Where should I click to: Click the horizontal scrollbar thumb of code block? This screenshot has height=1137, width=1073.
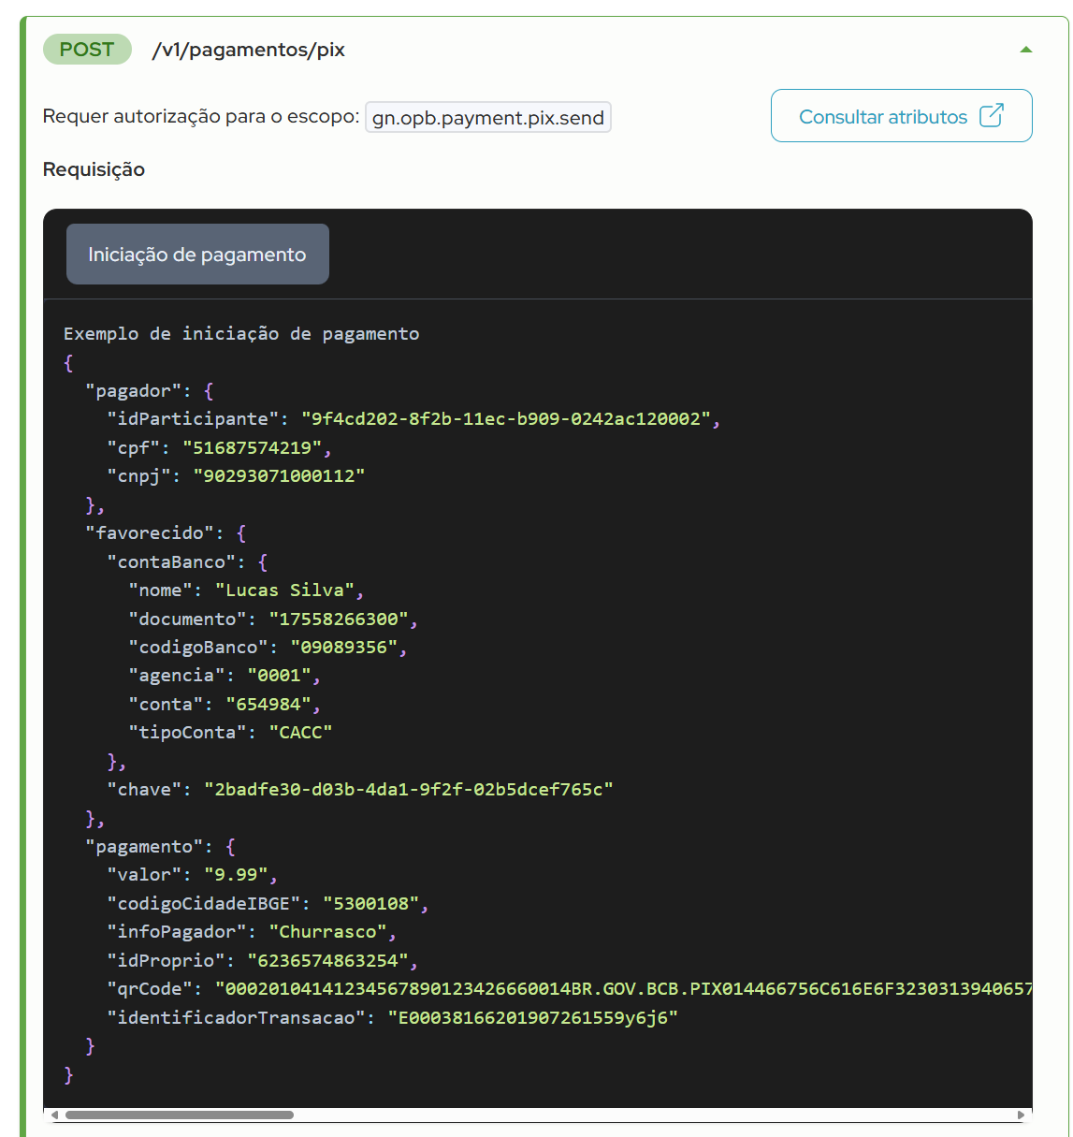coord(179,1115)
